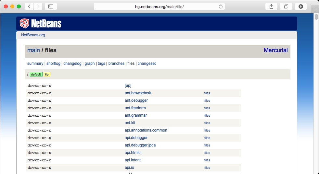Screen dimensions: 319x174
Task: Go up with the [up] link
Action: [x=128, y=86]
